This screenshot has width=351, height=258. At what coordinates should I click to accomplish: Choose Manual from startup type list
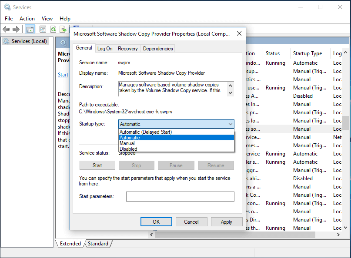176,143
